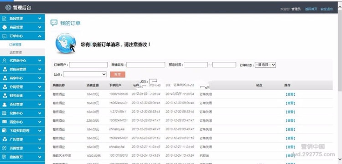Click the speech bubble icon beside 我的订单
This screenshot has height=164, width=342.
point(54,23)
